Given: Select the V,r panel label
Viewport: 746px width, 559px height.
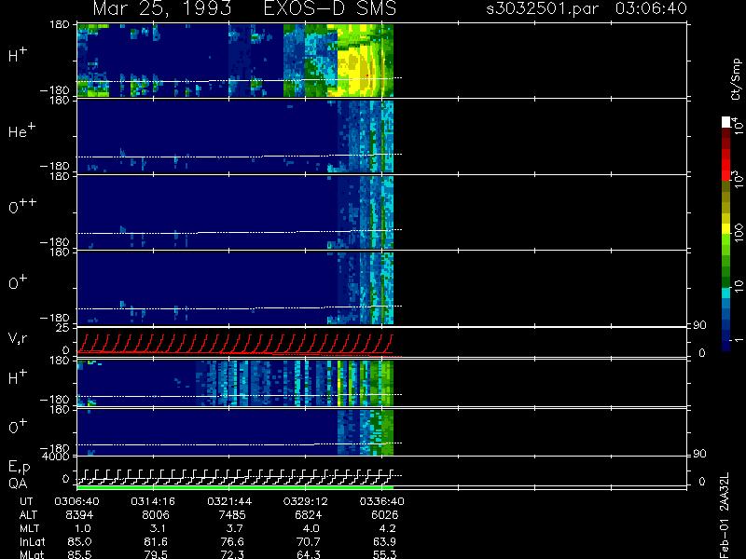Looking at the screenshot, I should click(x=18, y=338).
